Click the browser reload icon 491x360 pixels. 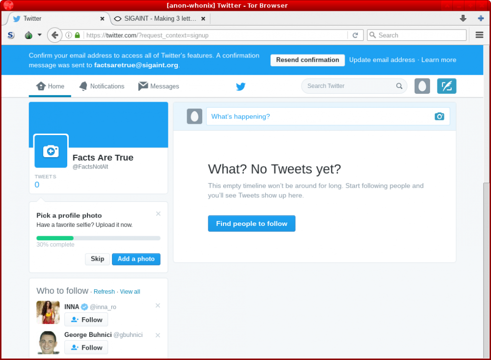coord(355,35)
